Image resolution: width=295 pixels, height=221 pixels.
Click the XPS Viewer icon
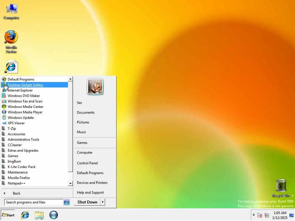4,123
